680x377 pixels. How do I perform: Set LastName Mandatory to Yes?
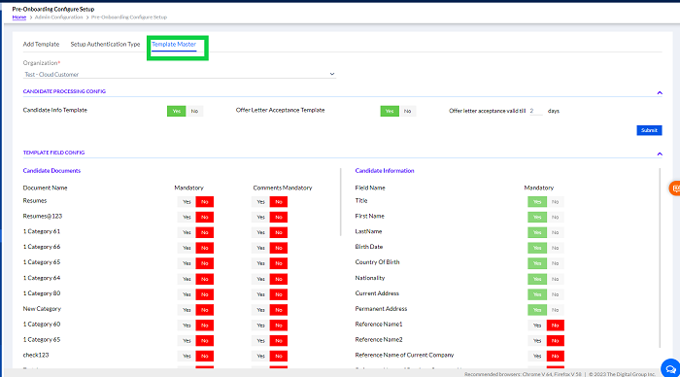click(x=537, y=232)
